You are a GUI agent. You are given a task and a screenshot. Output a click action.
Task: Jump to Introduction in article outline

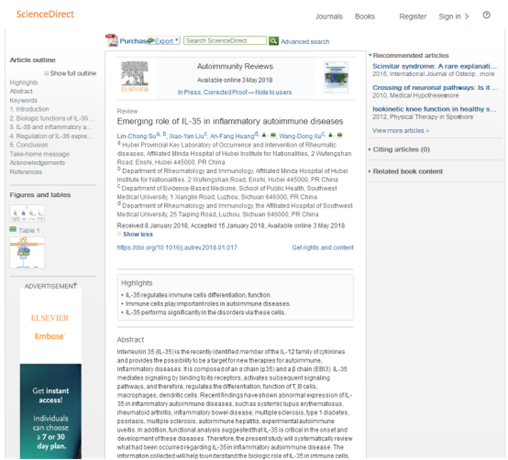coord(29,109)
